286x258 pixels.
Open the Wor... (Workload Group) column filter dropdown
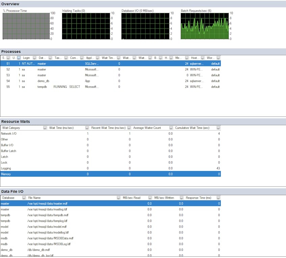(218, 58)
